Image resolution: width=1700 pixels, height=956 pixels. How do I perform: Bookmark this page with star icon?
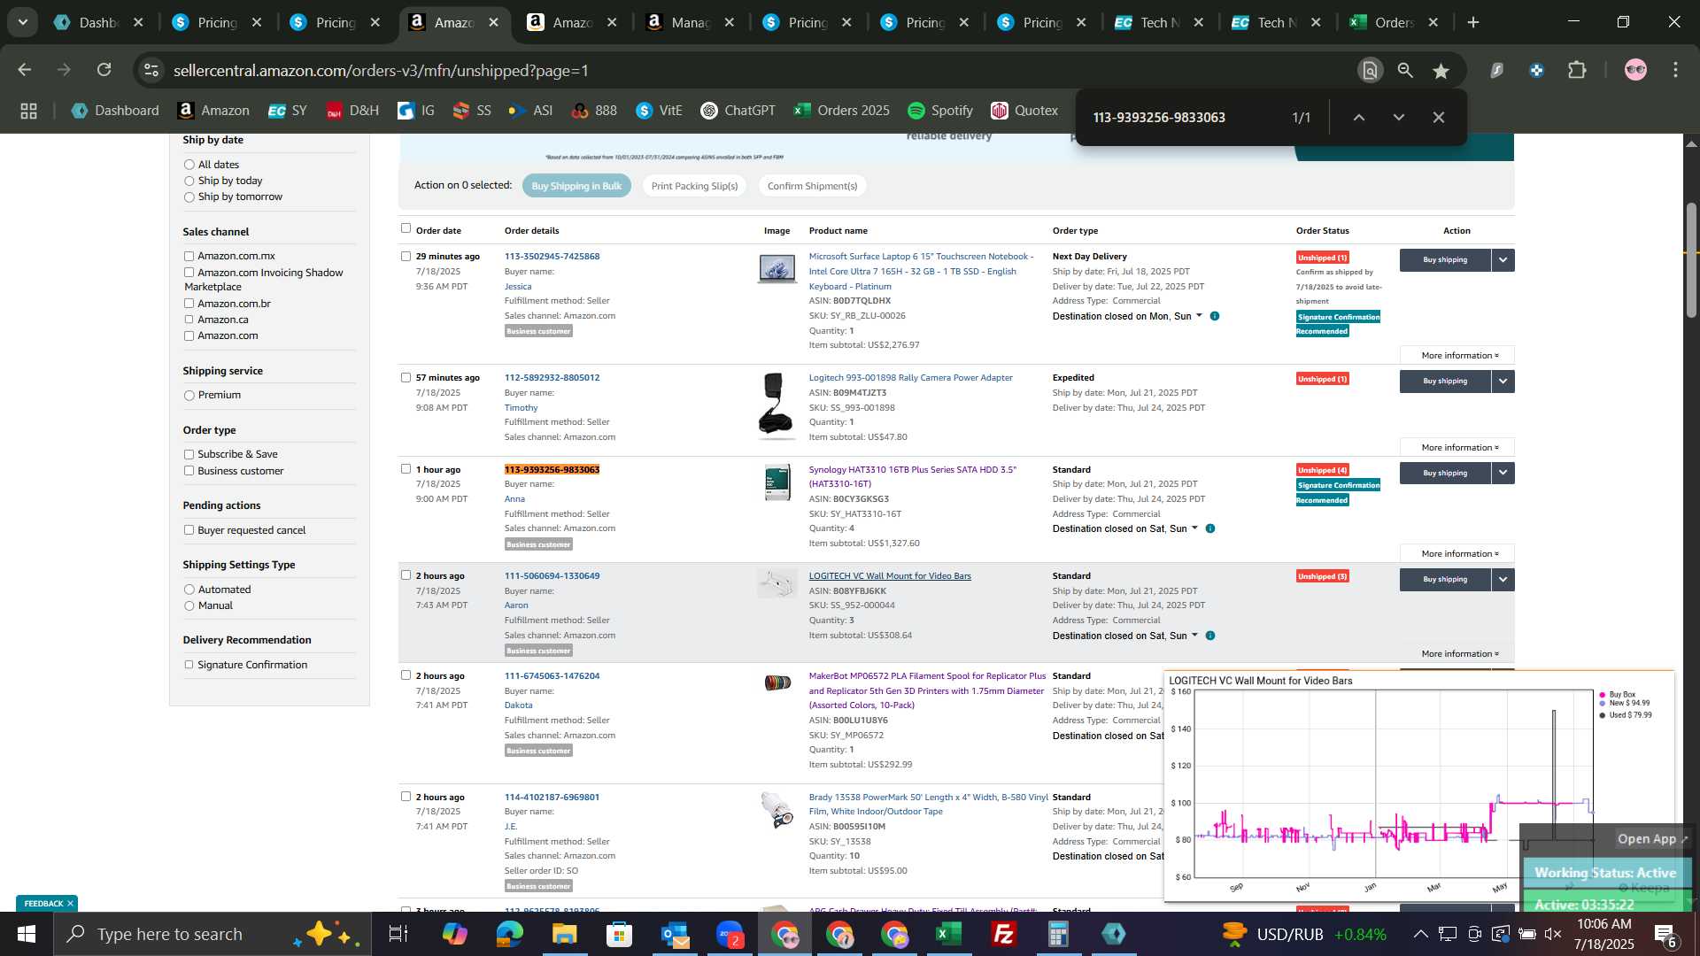point(1441,71)
